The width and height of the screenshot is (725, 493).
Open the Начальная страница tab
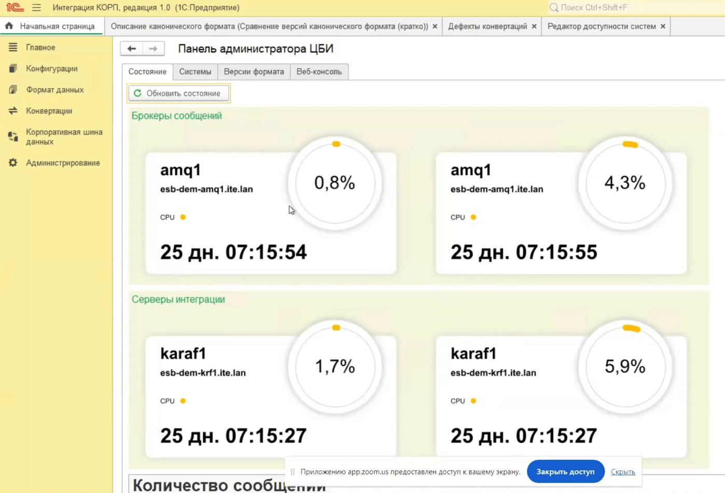coord(52,26)
